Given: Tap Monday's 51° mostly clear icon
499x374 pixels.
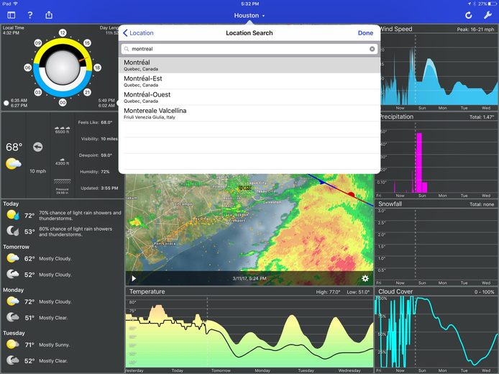Looking at the screenshot, I should 13,317.
